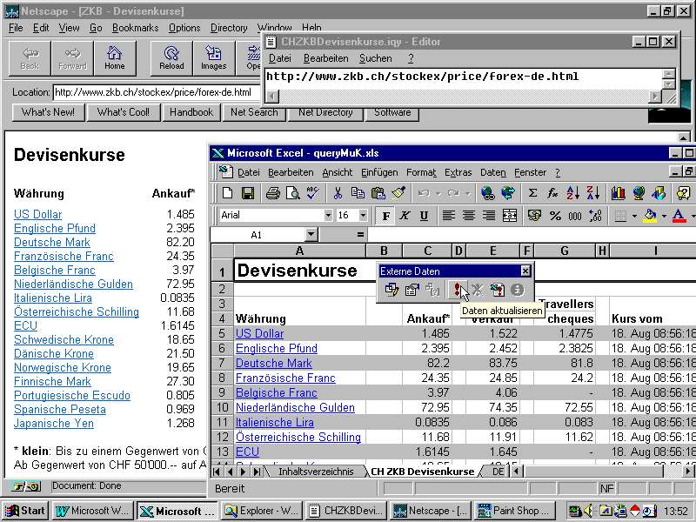The height and width of the screenshot is (522, 696).
Task: Open Excel Extras menu
Action: [x=458, y=172]
